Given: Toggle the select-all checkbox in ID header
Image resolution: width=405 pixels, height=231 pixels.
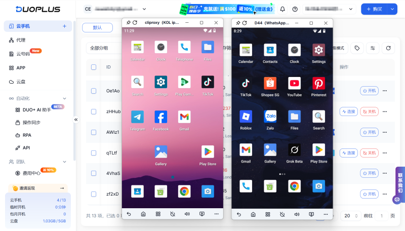Looking at the screenshot, I should point(94,67).
